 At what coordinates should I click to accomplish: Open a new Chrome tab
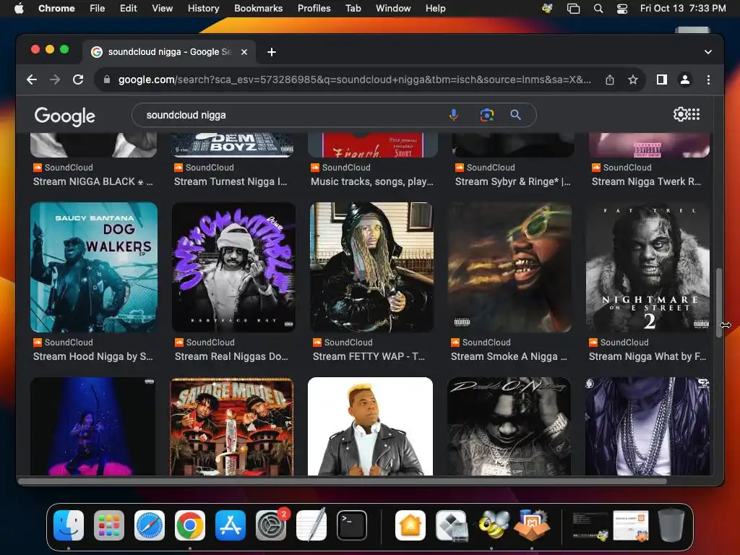[x=272, y=52]
